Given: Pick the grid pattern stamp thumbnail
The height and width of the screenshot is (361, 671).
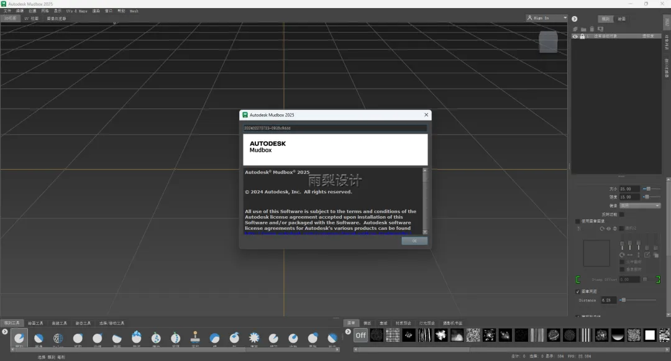Looking at the screenshot, I should [393, 336].
